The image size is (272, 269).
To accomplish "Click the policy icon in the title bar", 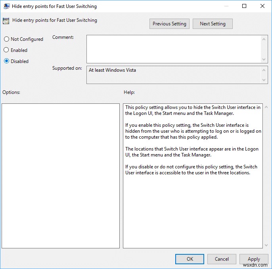I will [x=7, y=6].
